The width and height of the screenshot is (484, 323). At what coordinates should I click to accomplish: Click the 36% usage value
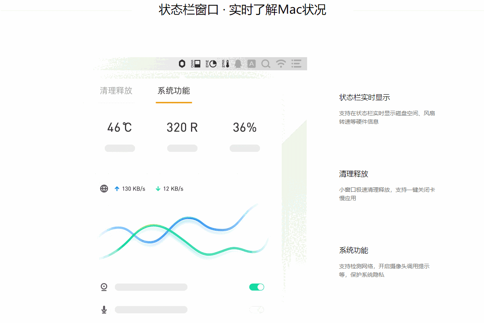pos(244,127)
